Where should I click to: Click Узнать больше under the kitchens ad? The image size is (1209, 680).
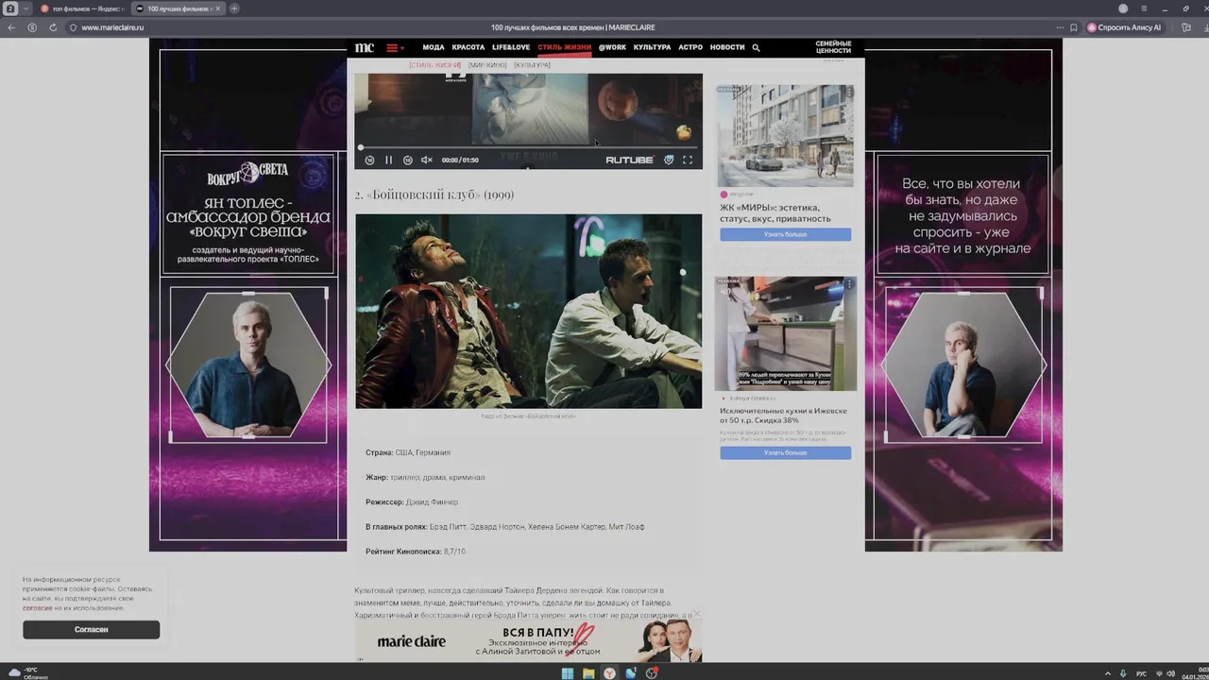(x=785, y=453)
